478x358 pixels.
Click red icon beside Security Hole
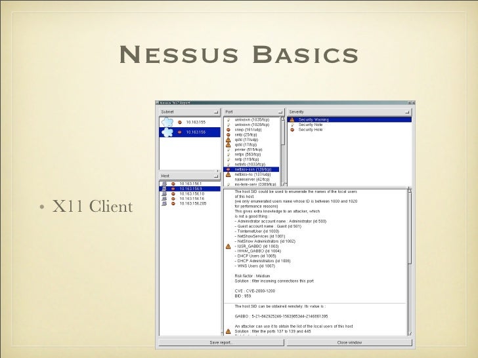(x=292, y=130)
